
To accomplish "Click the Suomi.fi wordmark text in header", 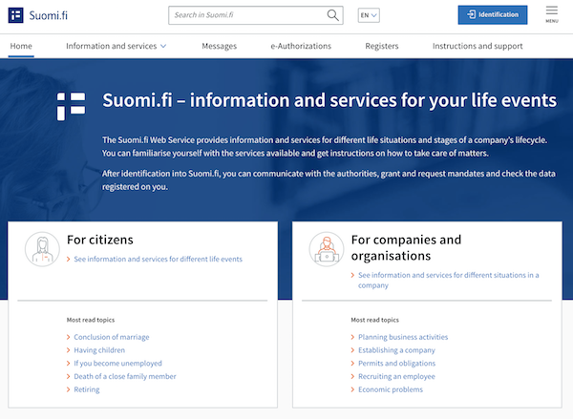I will click(49, 15).
